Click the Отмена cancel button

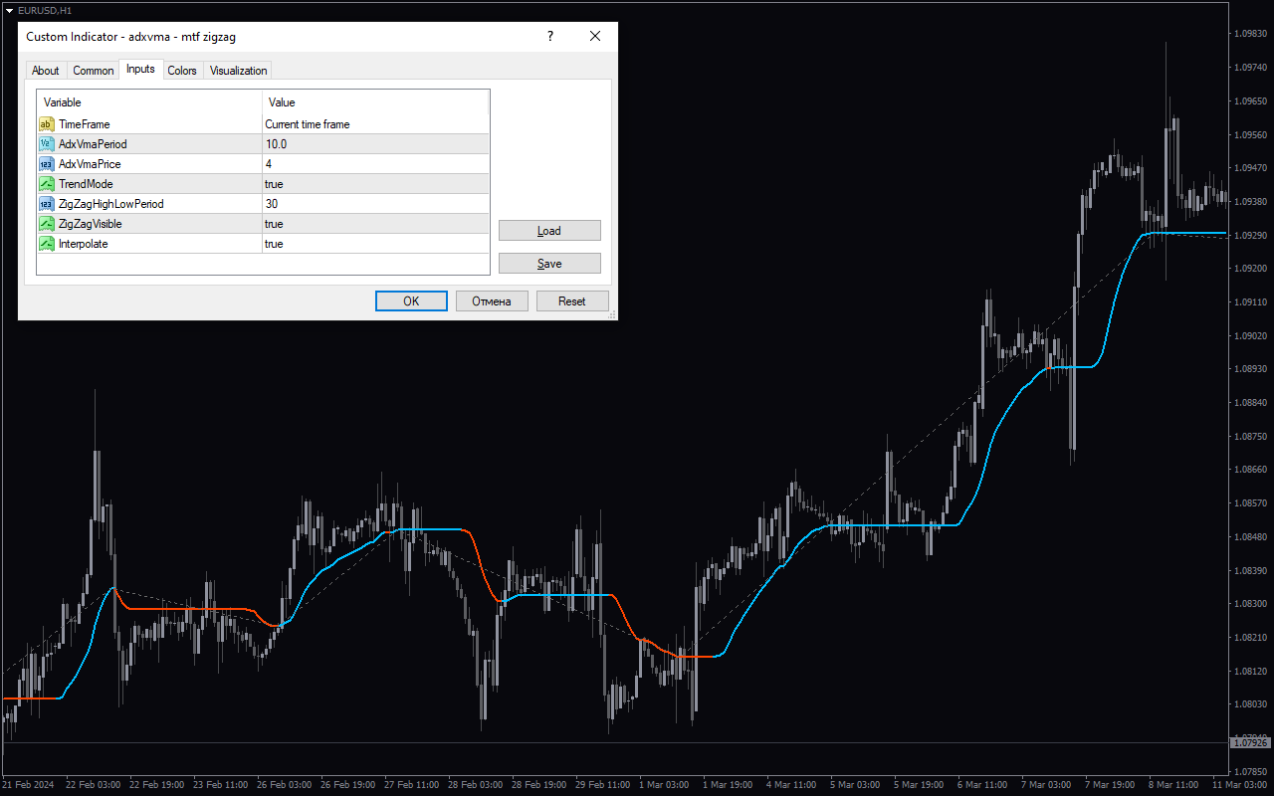[492, 301]
